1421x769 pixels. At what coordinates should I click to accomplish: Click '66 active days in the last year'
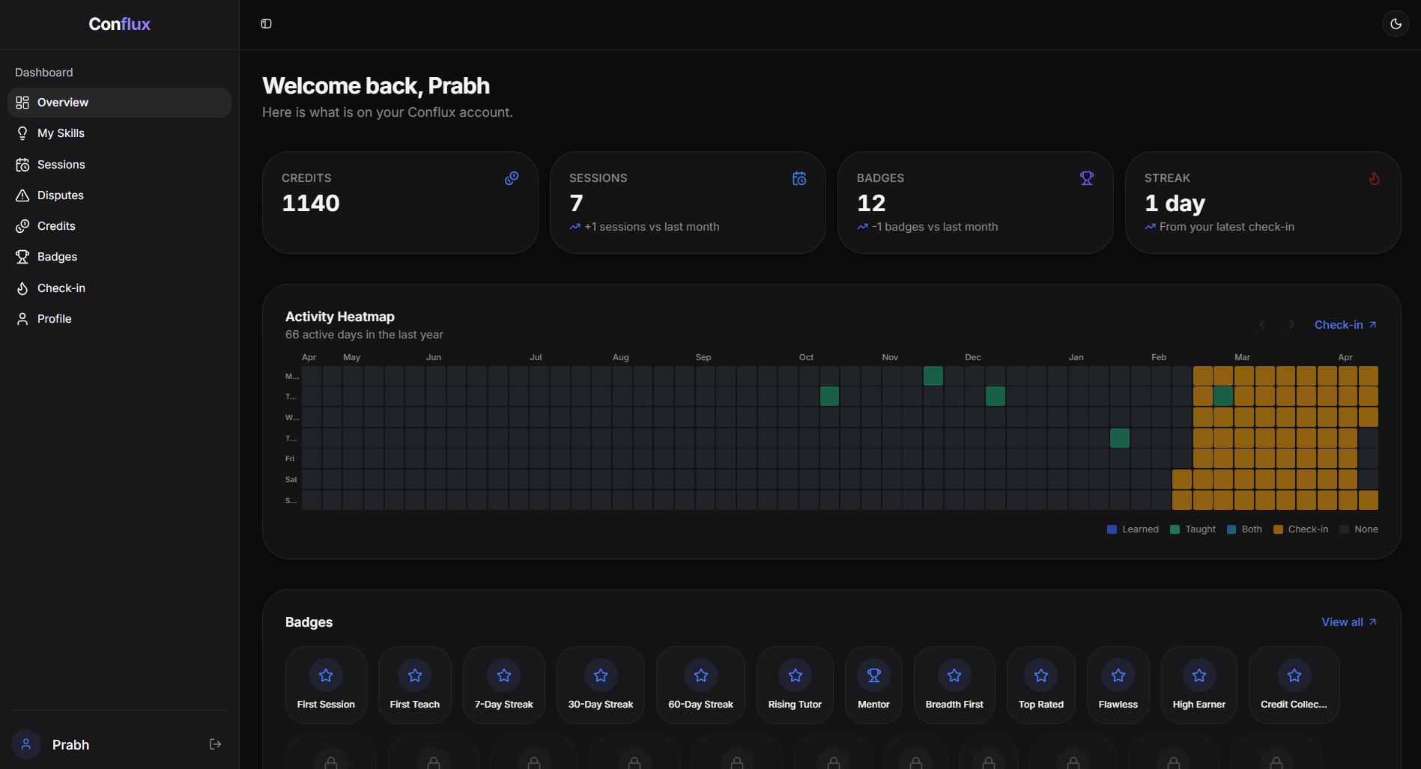click(x=364, y=335)
